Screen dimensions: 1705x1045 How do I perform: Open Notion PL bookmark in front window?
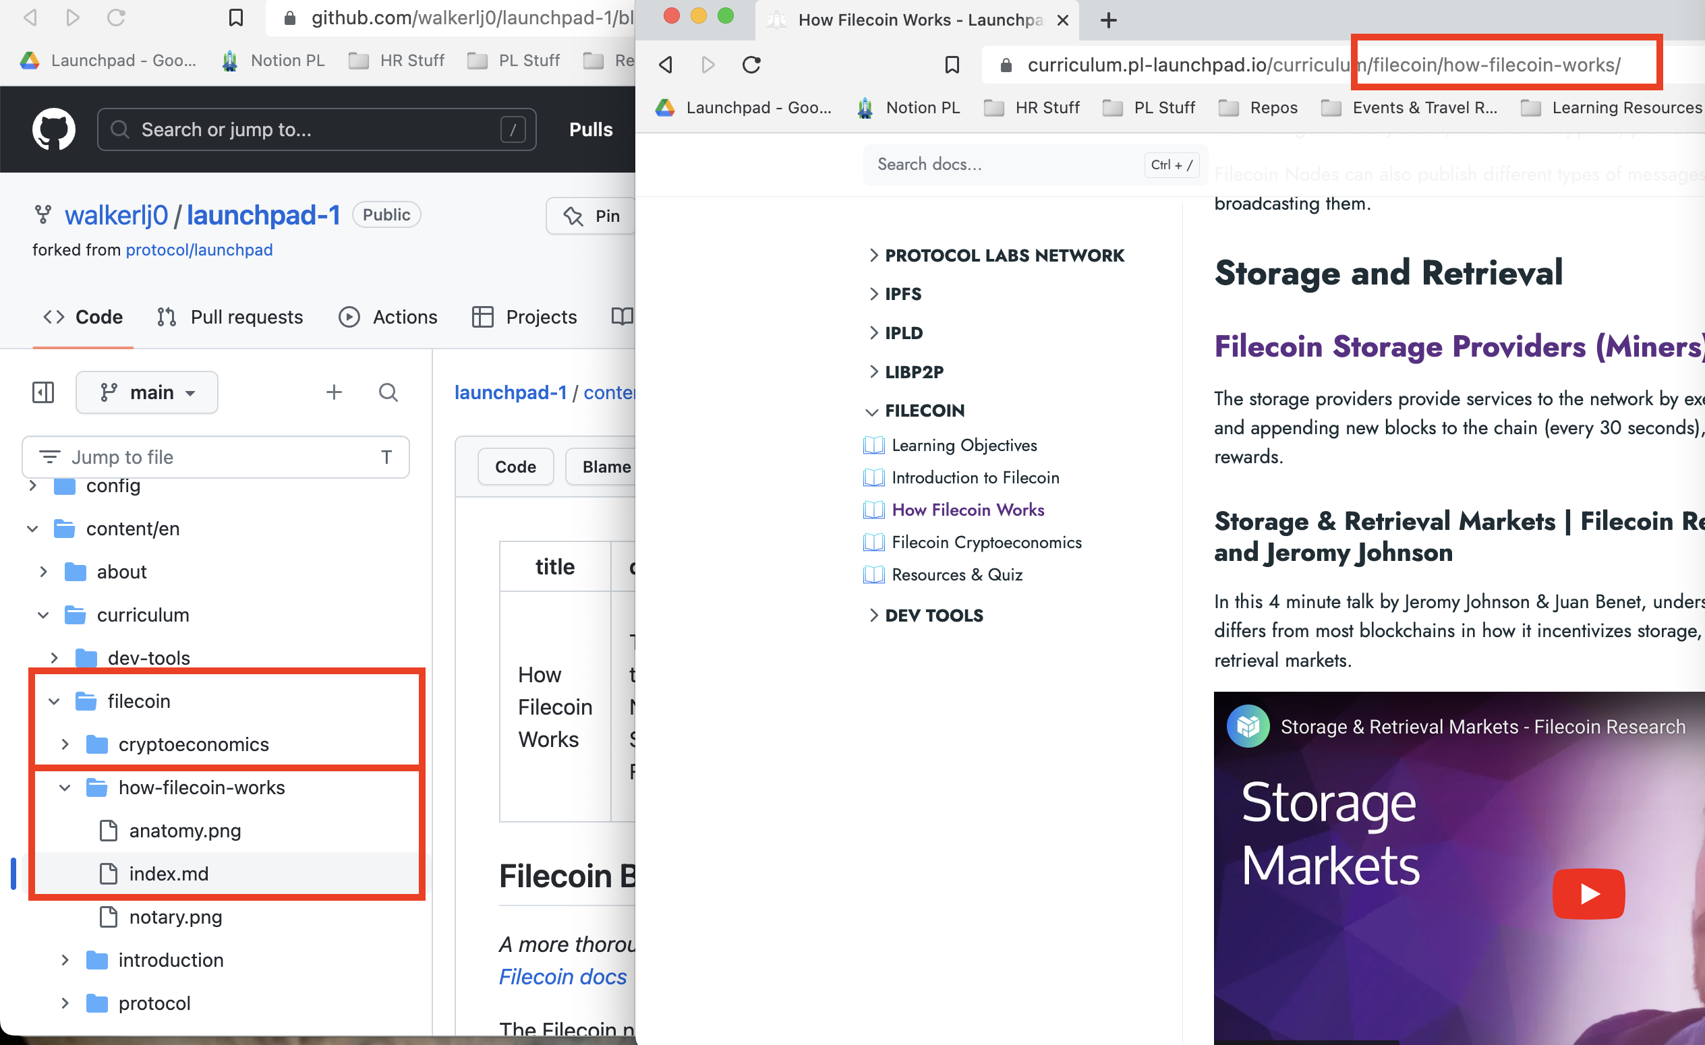(x=908, y=108)
